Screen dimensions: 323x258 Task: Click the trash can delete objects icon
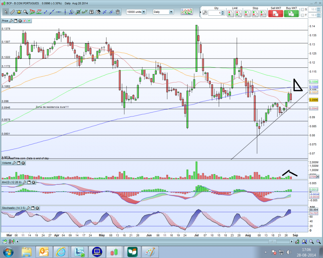pos(118,12)
